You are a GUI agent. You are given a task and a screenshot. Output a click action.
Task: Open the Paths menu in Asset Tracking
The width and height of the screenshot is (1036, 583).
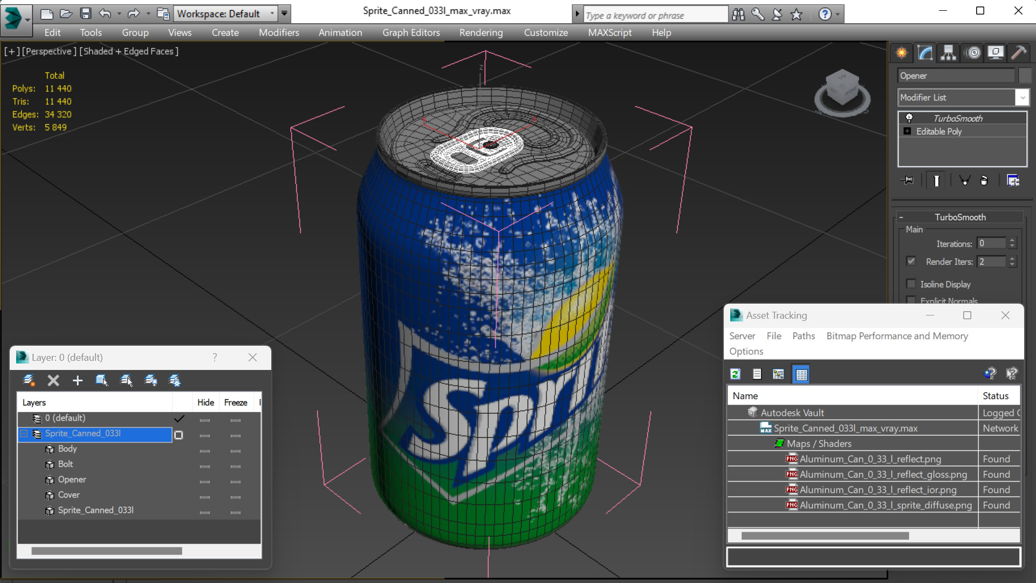click(803, 335)
